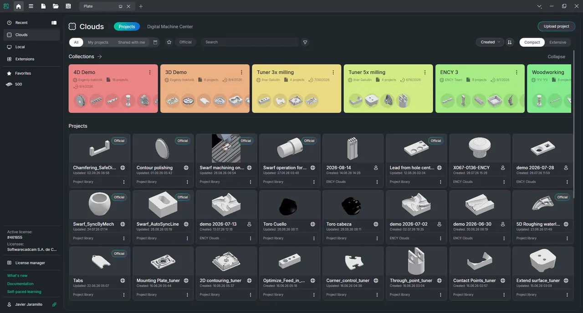Image resolution: width=583 pixels, height=313 pixels.
Task: Toggle the Official filter chip
Action: click(185, 42)
